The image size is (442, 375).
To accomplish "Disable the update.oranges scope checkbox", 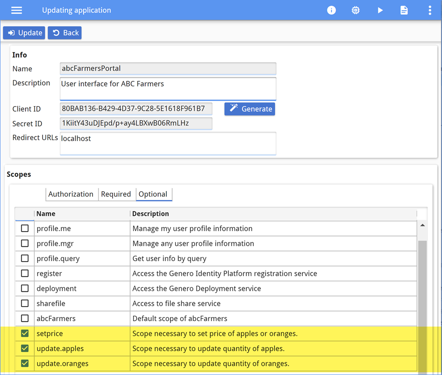I will click(x=25, y=364).
